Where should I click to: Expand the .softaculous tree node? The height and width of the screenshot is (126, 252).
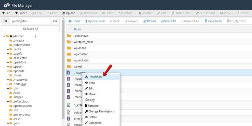[x=8, y=102]
